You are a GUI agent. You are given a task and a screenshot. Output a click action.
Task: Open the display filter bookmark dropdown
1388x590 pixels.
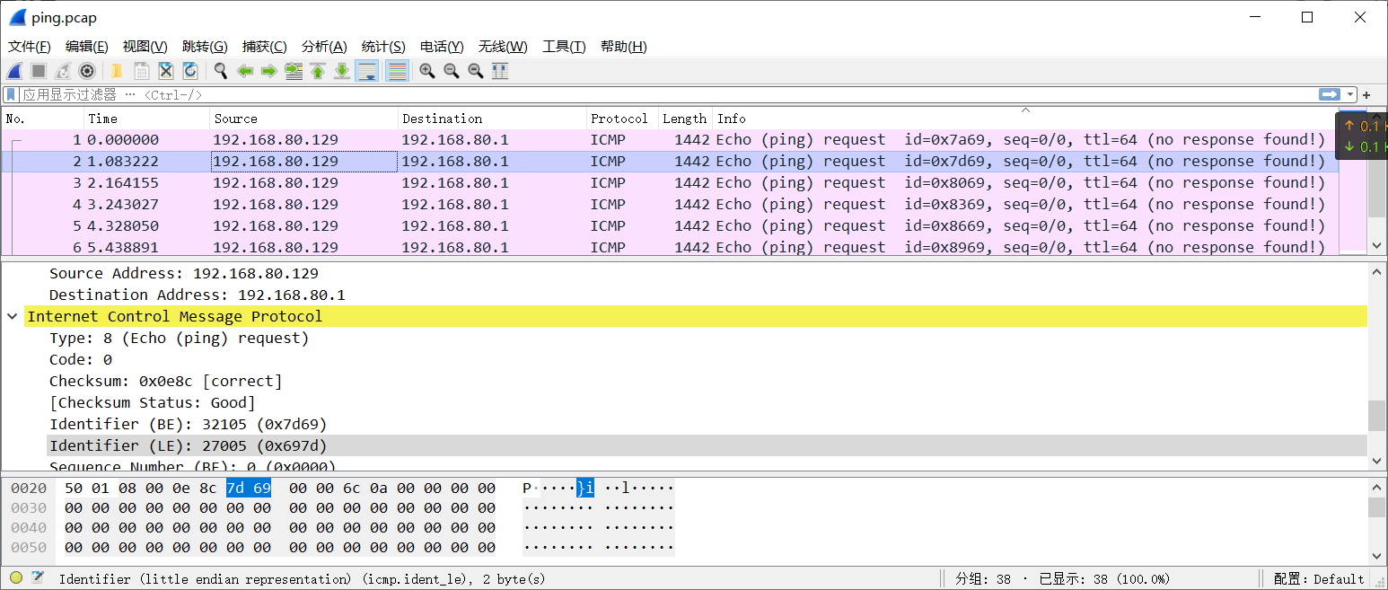(10, 94)
